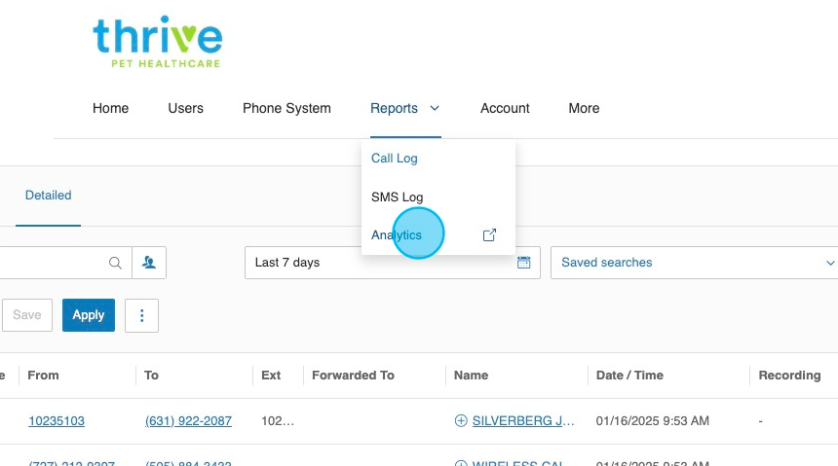Select SMS Log from Reports menu
838x466 pixels.
(x=397, y=197)
